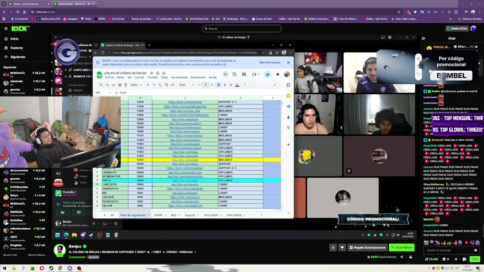The width and height of the screenshot is (484, 272).
Task: Click the Obtén KICKs button
Action: pos(457,28)
